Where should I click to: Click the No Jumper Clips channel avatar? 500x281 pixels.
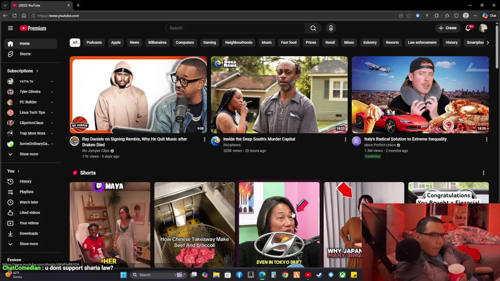click(x=75, y=141)
